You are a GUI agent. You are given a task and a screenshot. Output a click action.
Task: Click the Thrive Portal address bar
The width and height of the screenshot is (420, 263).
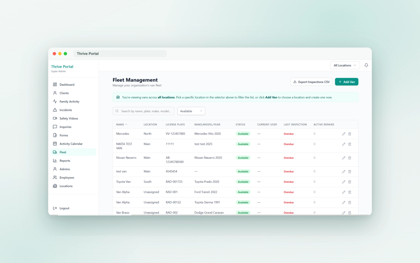coord(120,54)
